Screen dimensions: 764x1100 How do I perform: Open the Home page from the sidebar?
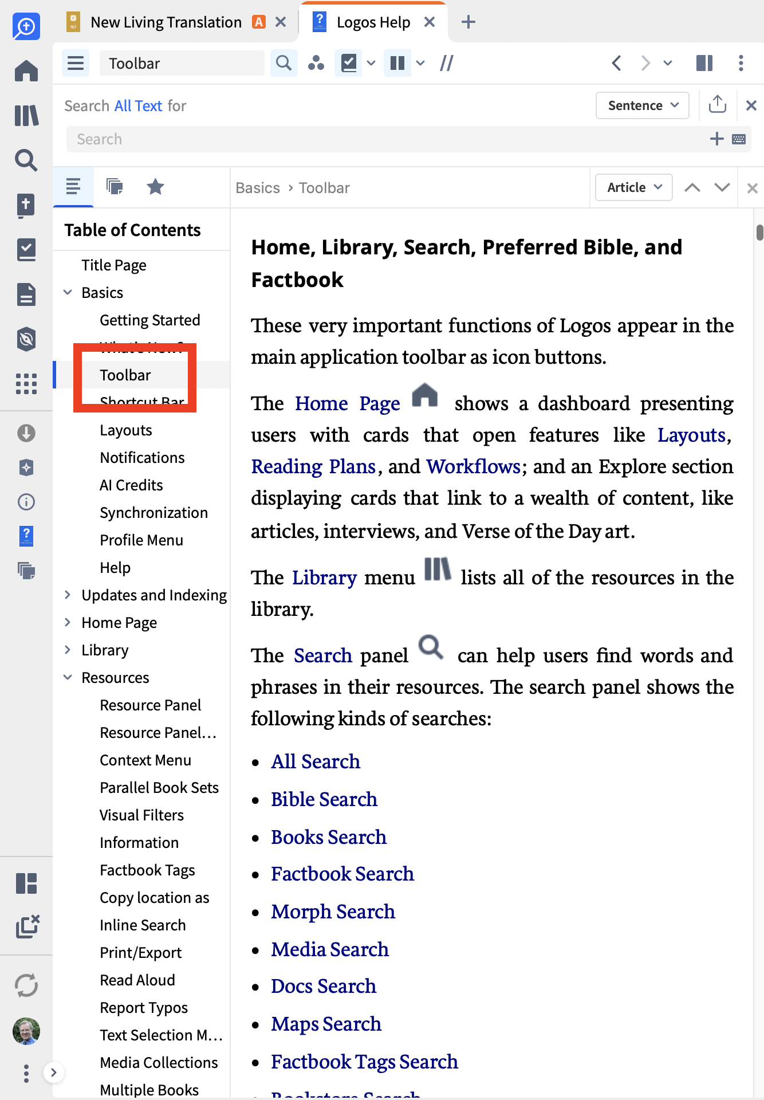(26, 71)
